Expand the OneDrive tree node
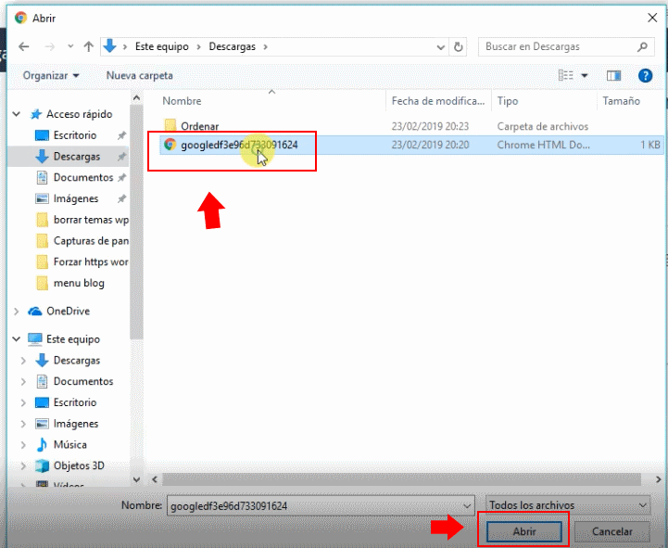The width and height of the screenshot is (668, 548). pos(17,312)
